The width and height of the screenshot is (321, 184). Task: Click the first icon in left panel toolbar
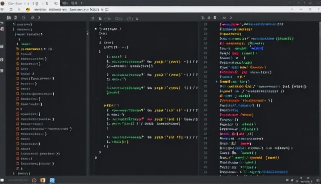pos(9,17)
